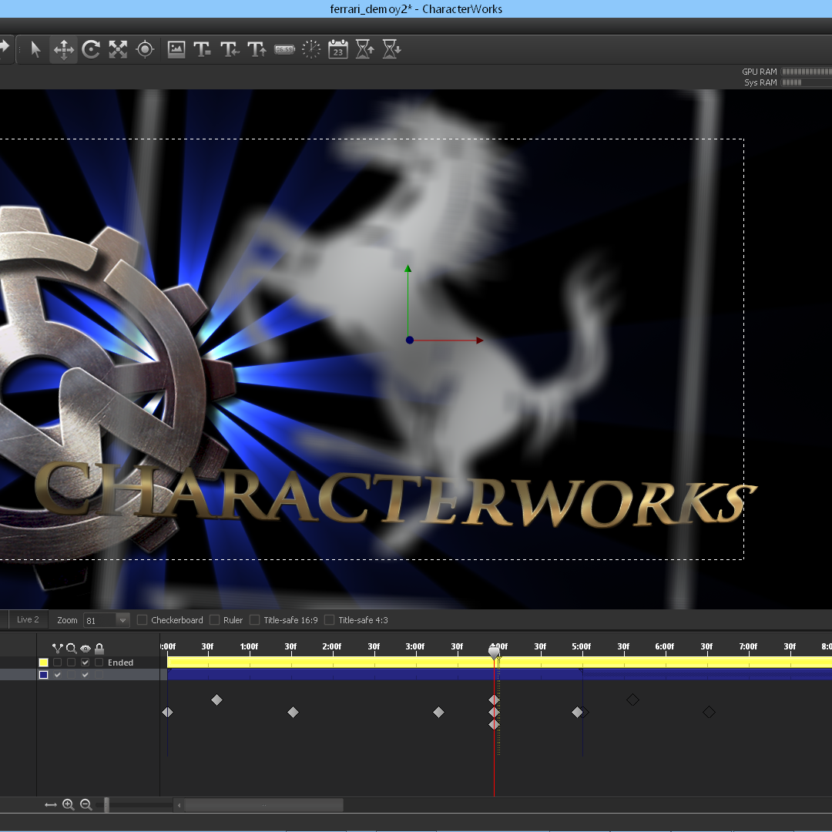Activate the Move tool with four arrows

(x=63, y=49)
